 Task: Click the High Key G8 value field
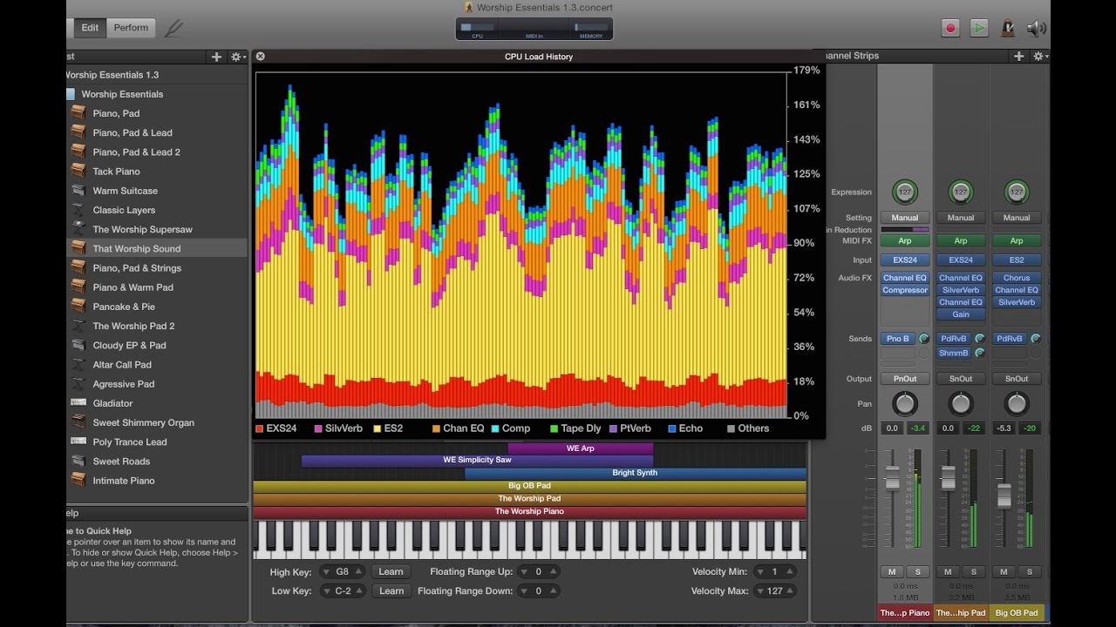341,571
